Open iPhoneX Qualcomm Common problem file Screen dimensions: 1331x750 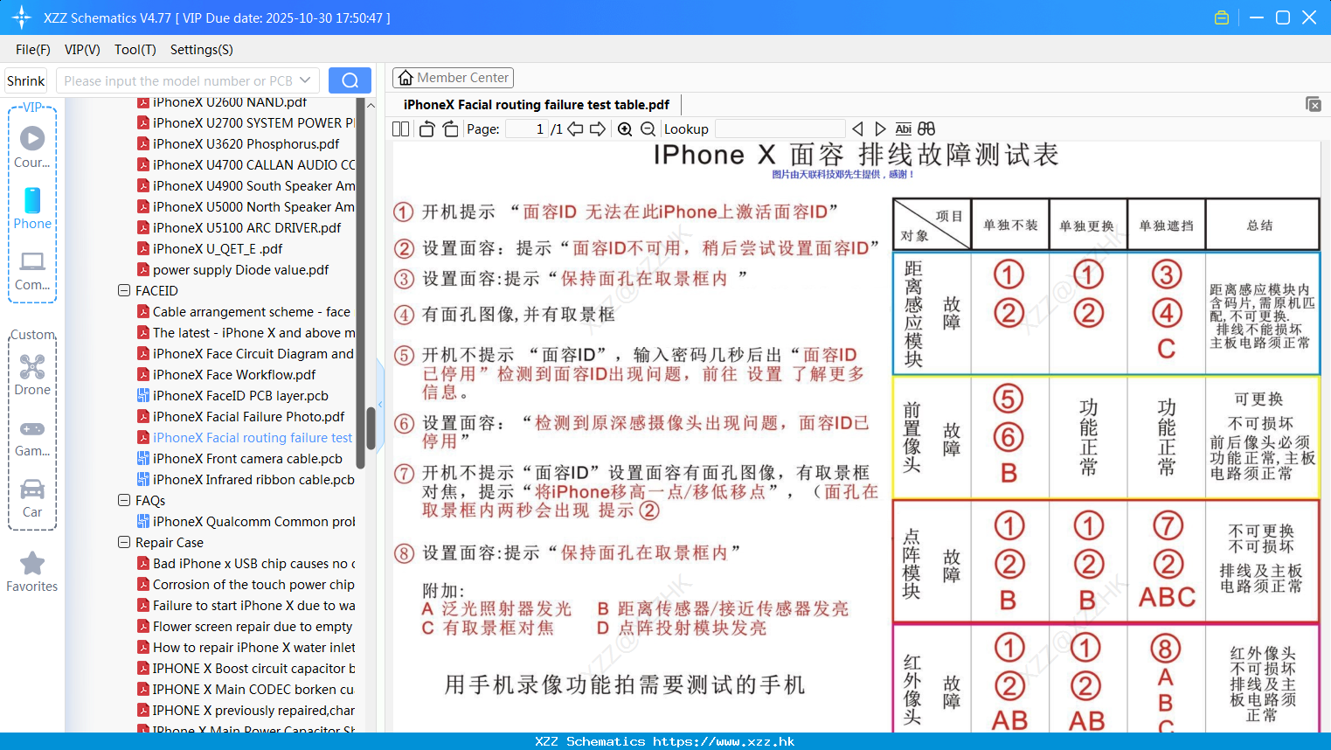click(x=246, y=521)
